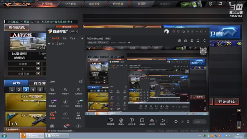Open the 弹幕秀 tool
The image size is (247, 139).
(x=78, y=116)
